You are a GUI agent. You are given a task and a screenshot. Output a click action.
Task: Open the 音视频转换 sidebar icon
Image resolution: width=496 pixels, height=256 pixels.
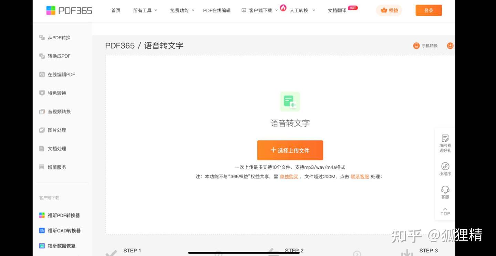tap(42, 111)
